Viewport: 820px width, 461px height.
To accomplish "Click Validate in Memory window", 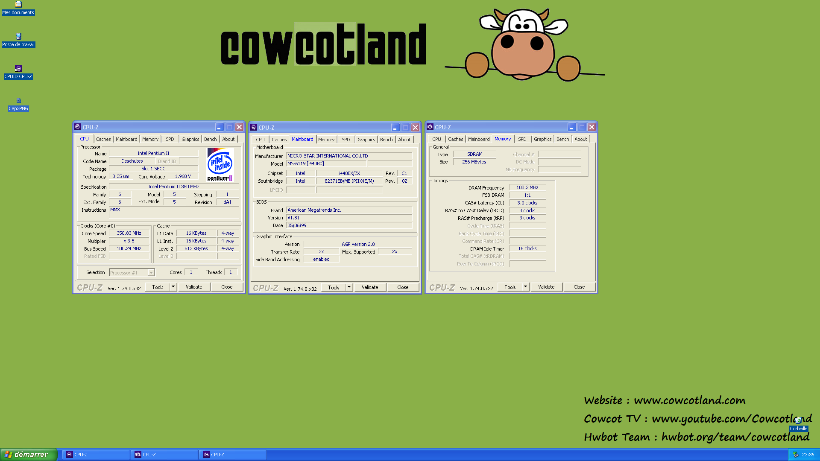I will (546, 287).
